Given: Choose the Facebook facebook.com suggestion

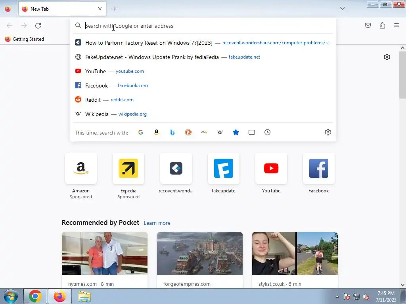Looking at the screenshot, I should 203,85.
